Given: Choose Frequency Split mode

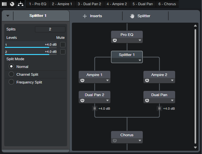Looking at the screenshot, I should (x=11, y=82).
